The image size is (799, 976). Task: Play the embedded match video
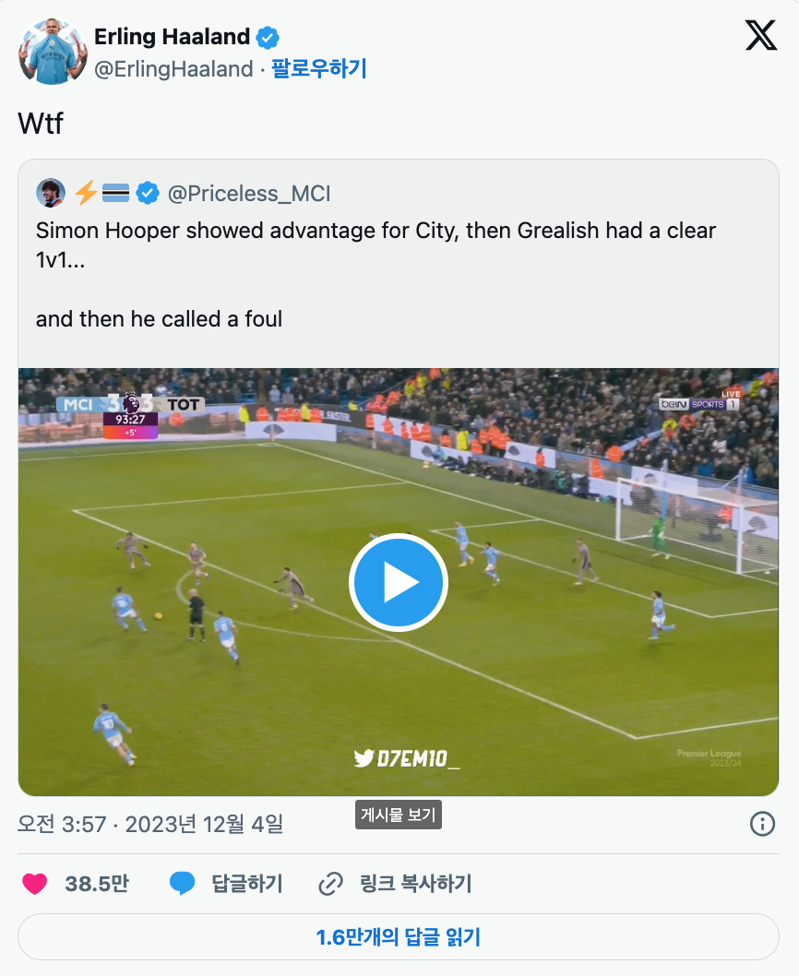pos(399,583)
